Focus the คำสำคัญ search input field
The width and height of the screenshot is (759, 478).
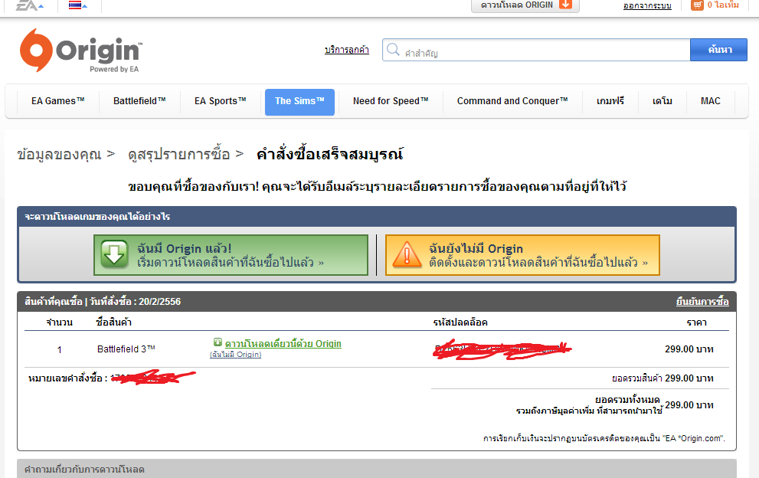tap(536, 50)
